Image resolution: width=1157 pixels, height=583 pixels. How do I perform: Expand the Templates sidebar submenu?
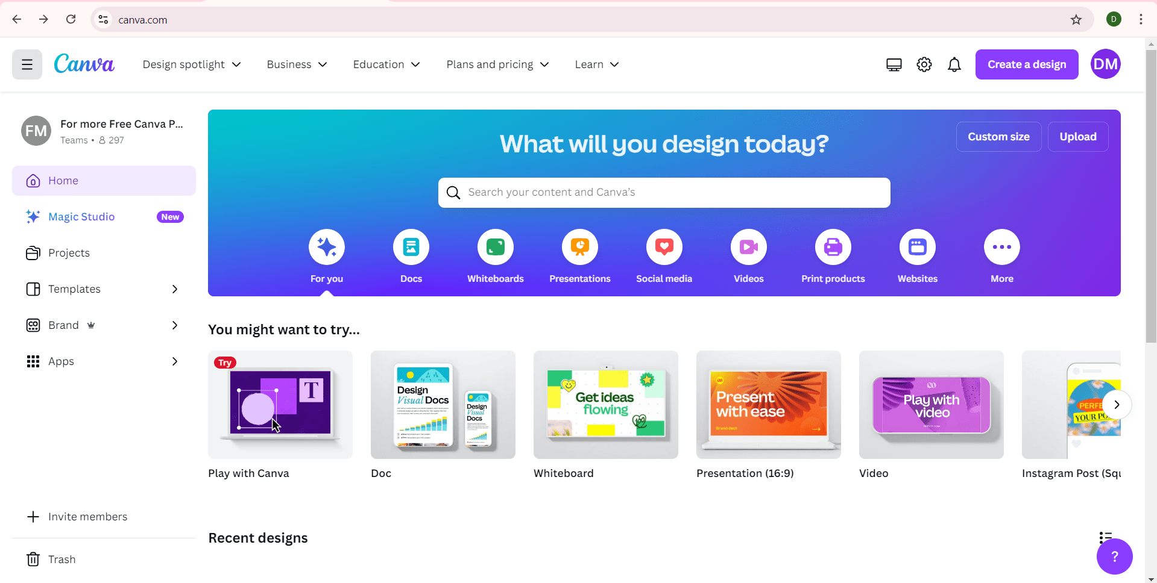(x=175, y=289)
